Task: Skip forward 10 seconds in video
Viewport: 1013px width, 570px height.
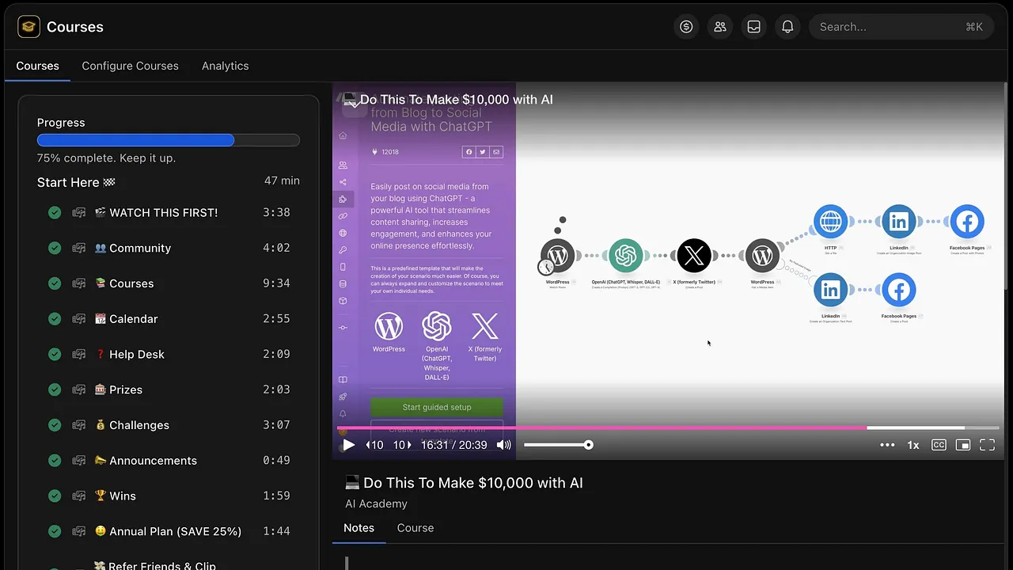Action: pyautogui.click(x=402, y=445)
